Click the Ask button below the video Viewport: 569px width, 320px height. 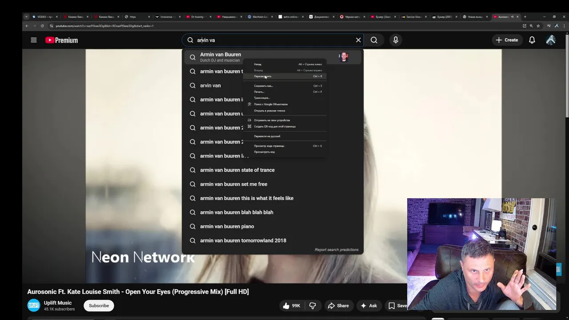click(x=369, y=306)
